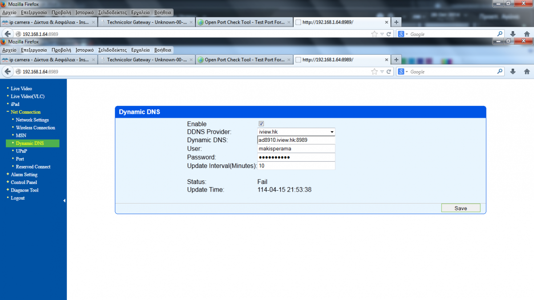Screen dimensions: 534x300
Task: Save the Dynamic DNS settings
Action: tap(461, 208)
